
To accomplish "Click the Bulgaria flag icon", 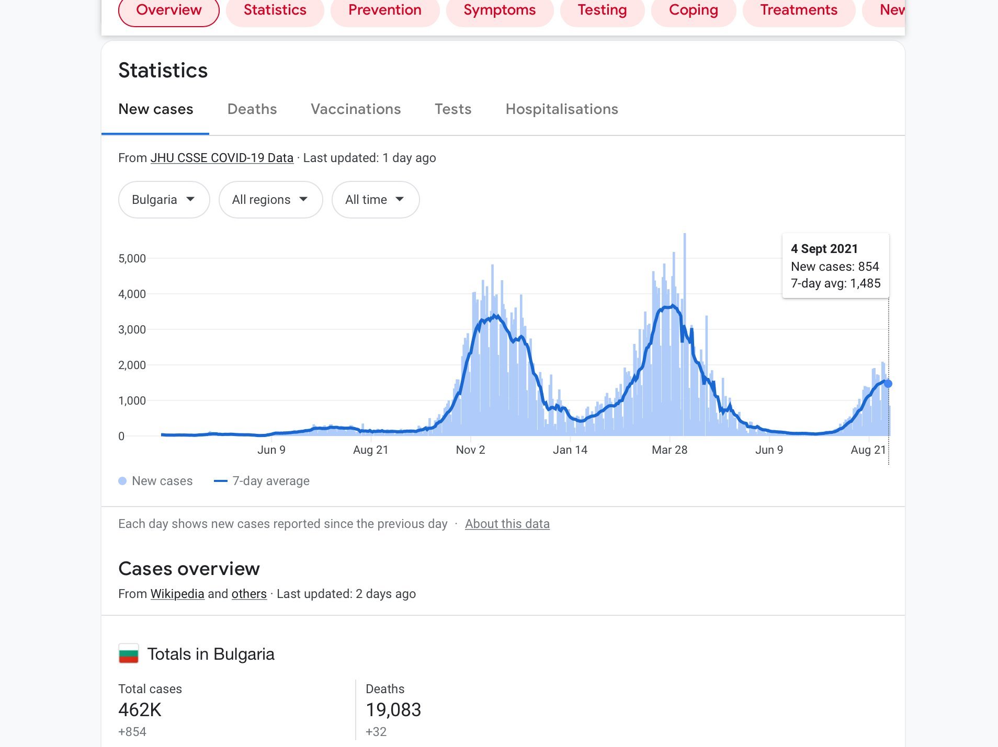I will (129, 653).
